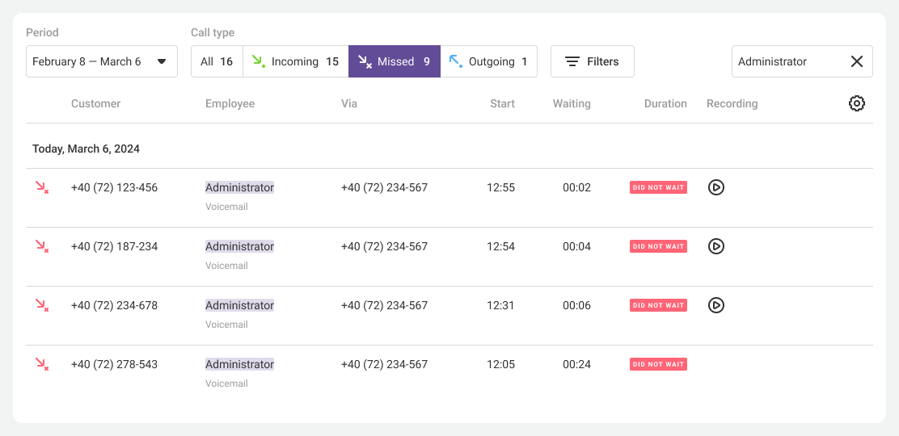Open the Period date range dropdown
899x436 pixels.
click(102, 61)
